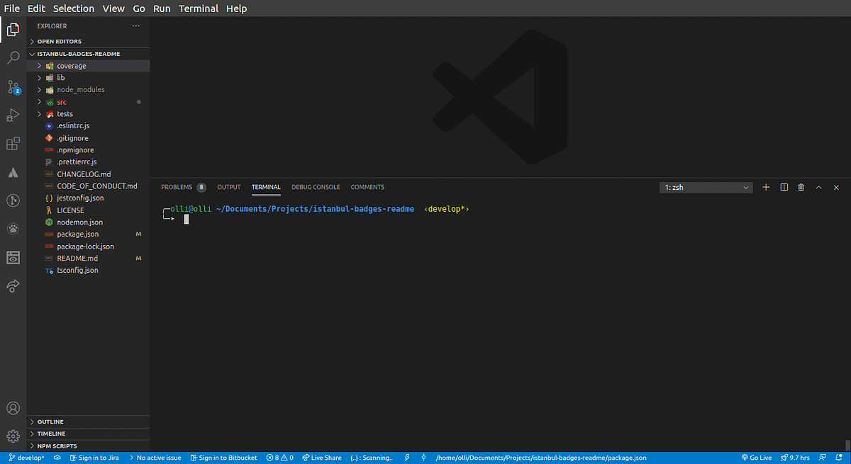
Task: Start Go Live server from the status bar
Action: tap(757, 458)
